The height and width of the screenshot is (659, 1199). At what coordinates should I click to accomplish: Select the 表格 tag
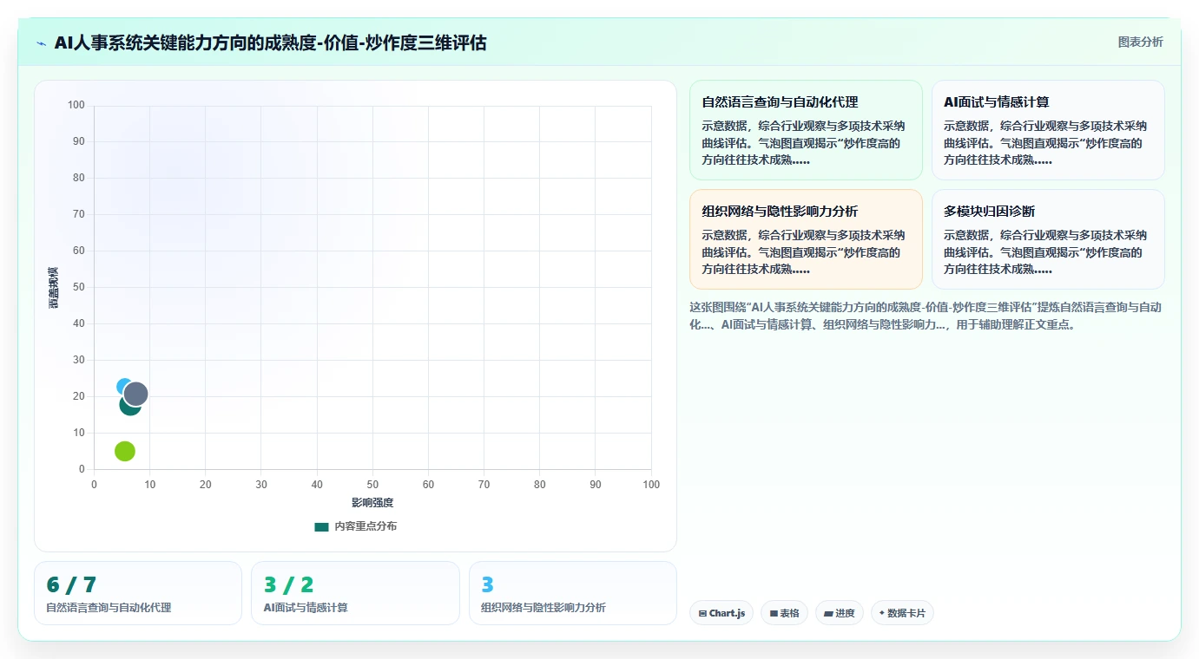tap(784, 613)
